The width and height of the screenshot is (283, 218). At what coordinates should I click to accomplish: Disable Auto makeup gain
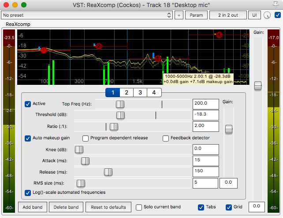28,138
